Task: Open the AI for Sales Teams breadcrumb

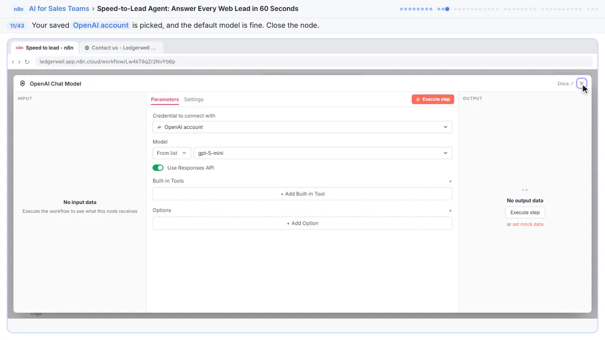Action: tap(59, 8)
